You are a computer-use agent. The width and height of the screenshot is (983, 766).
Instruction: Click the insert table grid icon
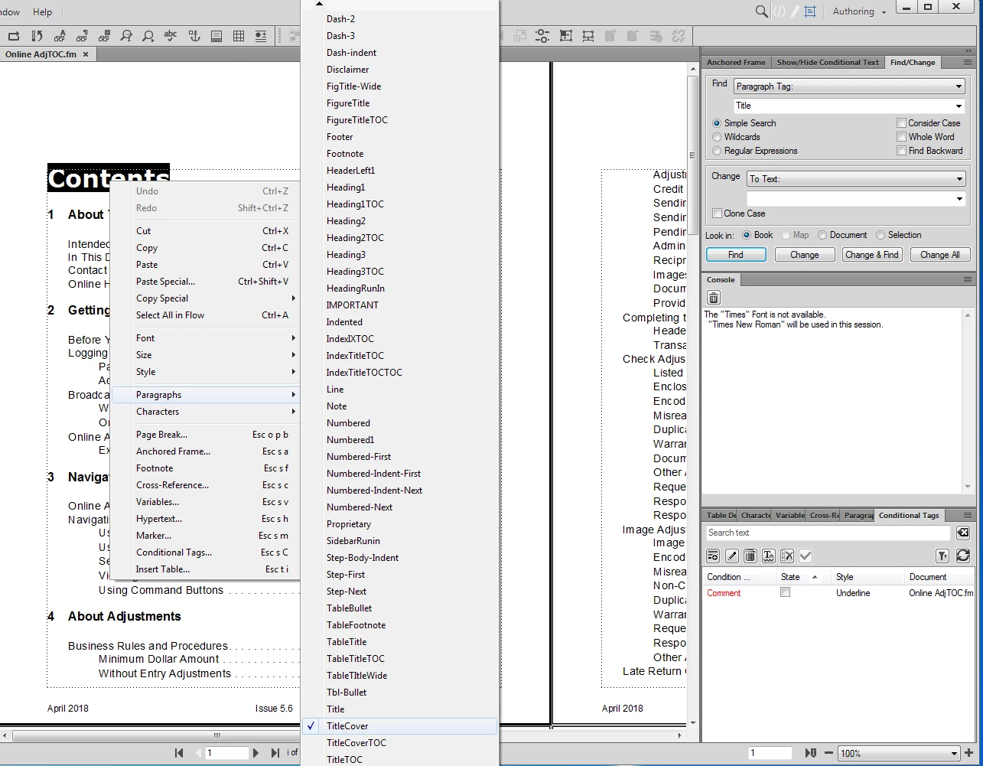click(x=239, y=35)
